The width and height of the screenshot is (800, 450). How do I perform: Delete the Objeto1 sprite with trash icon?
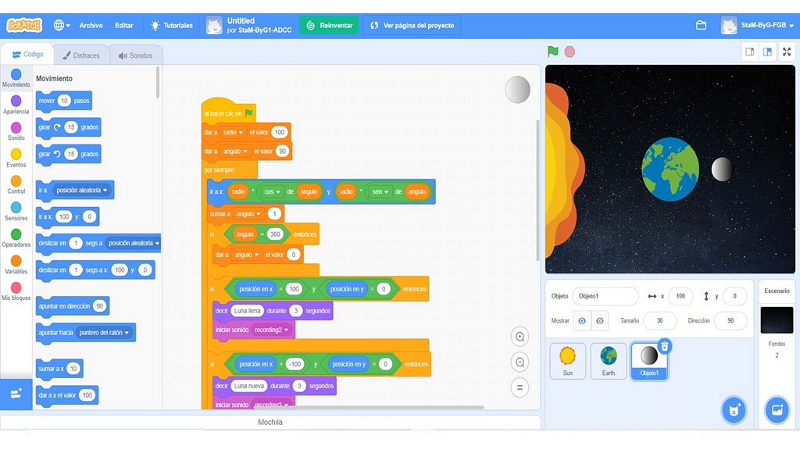[x=664, y=346]
